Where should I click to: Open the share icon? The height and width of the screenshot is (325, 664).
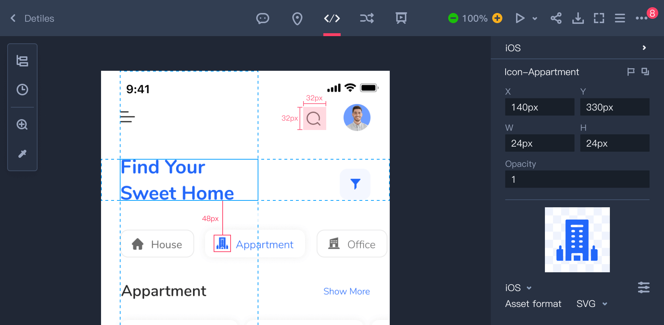556,18
